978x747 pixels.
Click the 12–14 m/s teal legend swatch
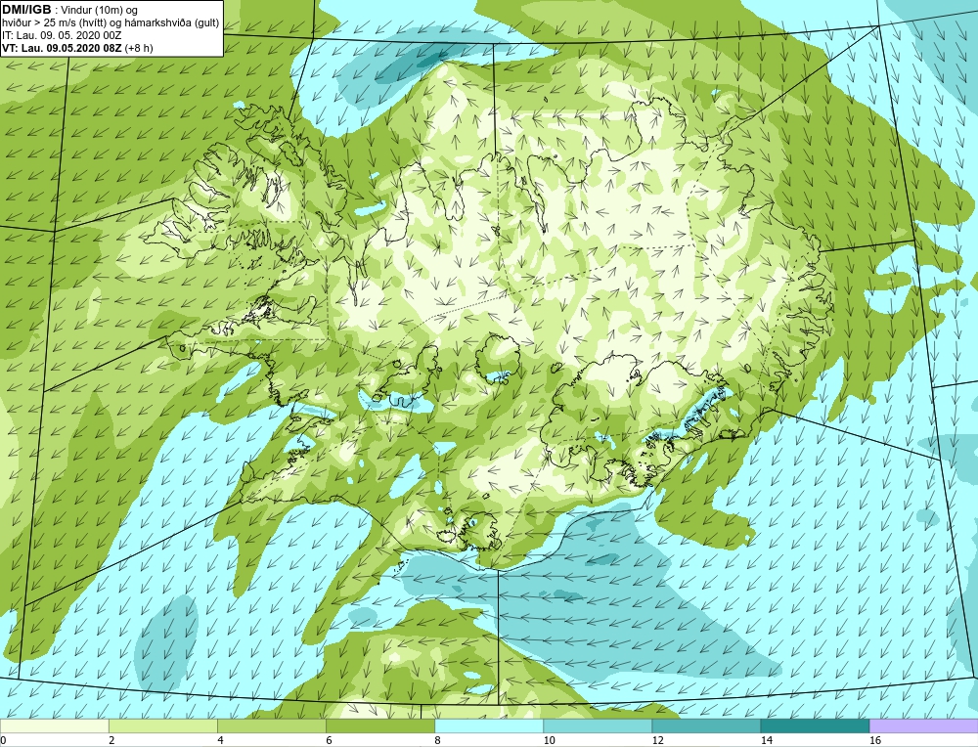(x=705, y=726)
